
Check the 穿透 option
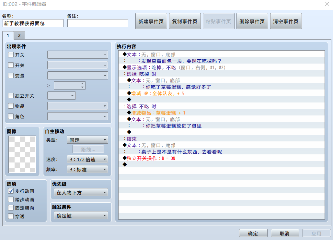coord(11,216)
